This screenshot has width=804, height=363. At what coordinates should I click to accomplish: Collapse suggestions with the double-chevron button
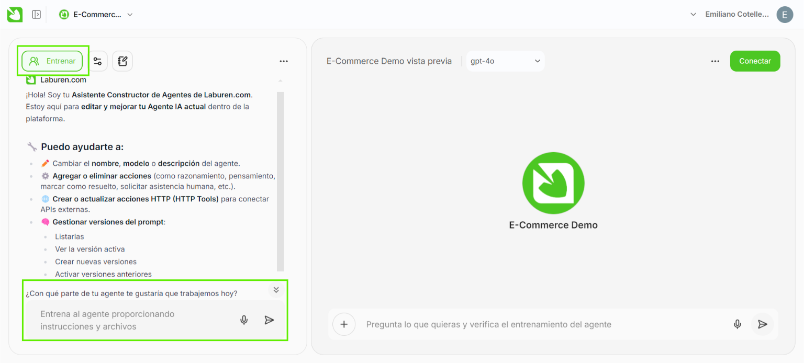click(x=276, y=290)
